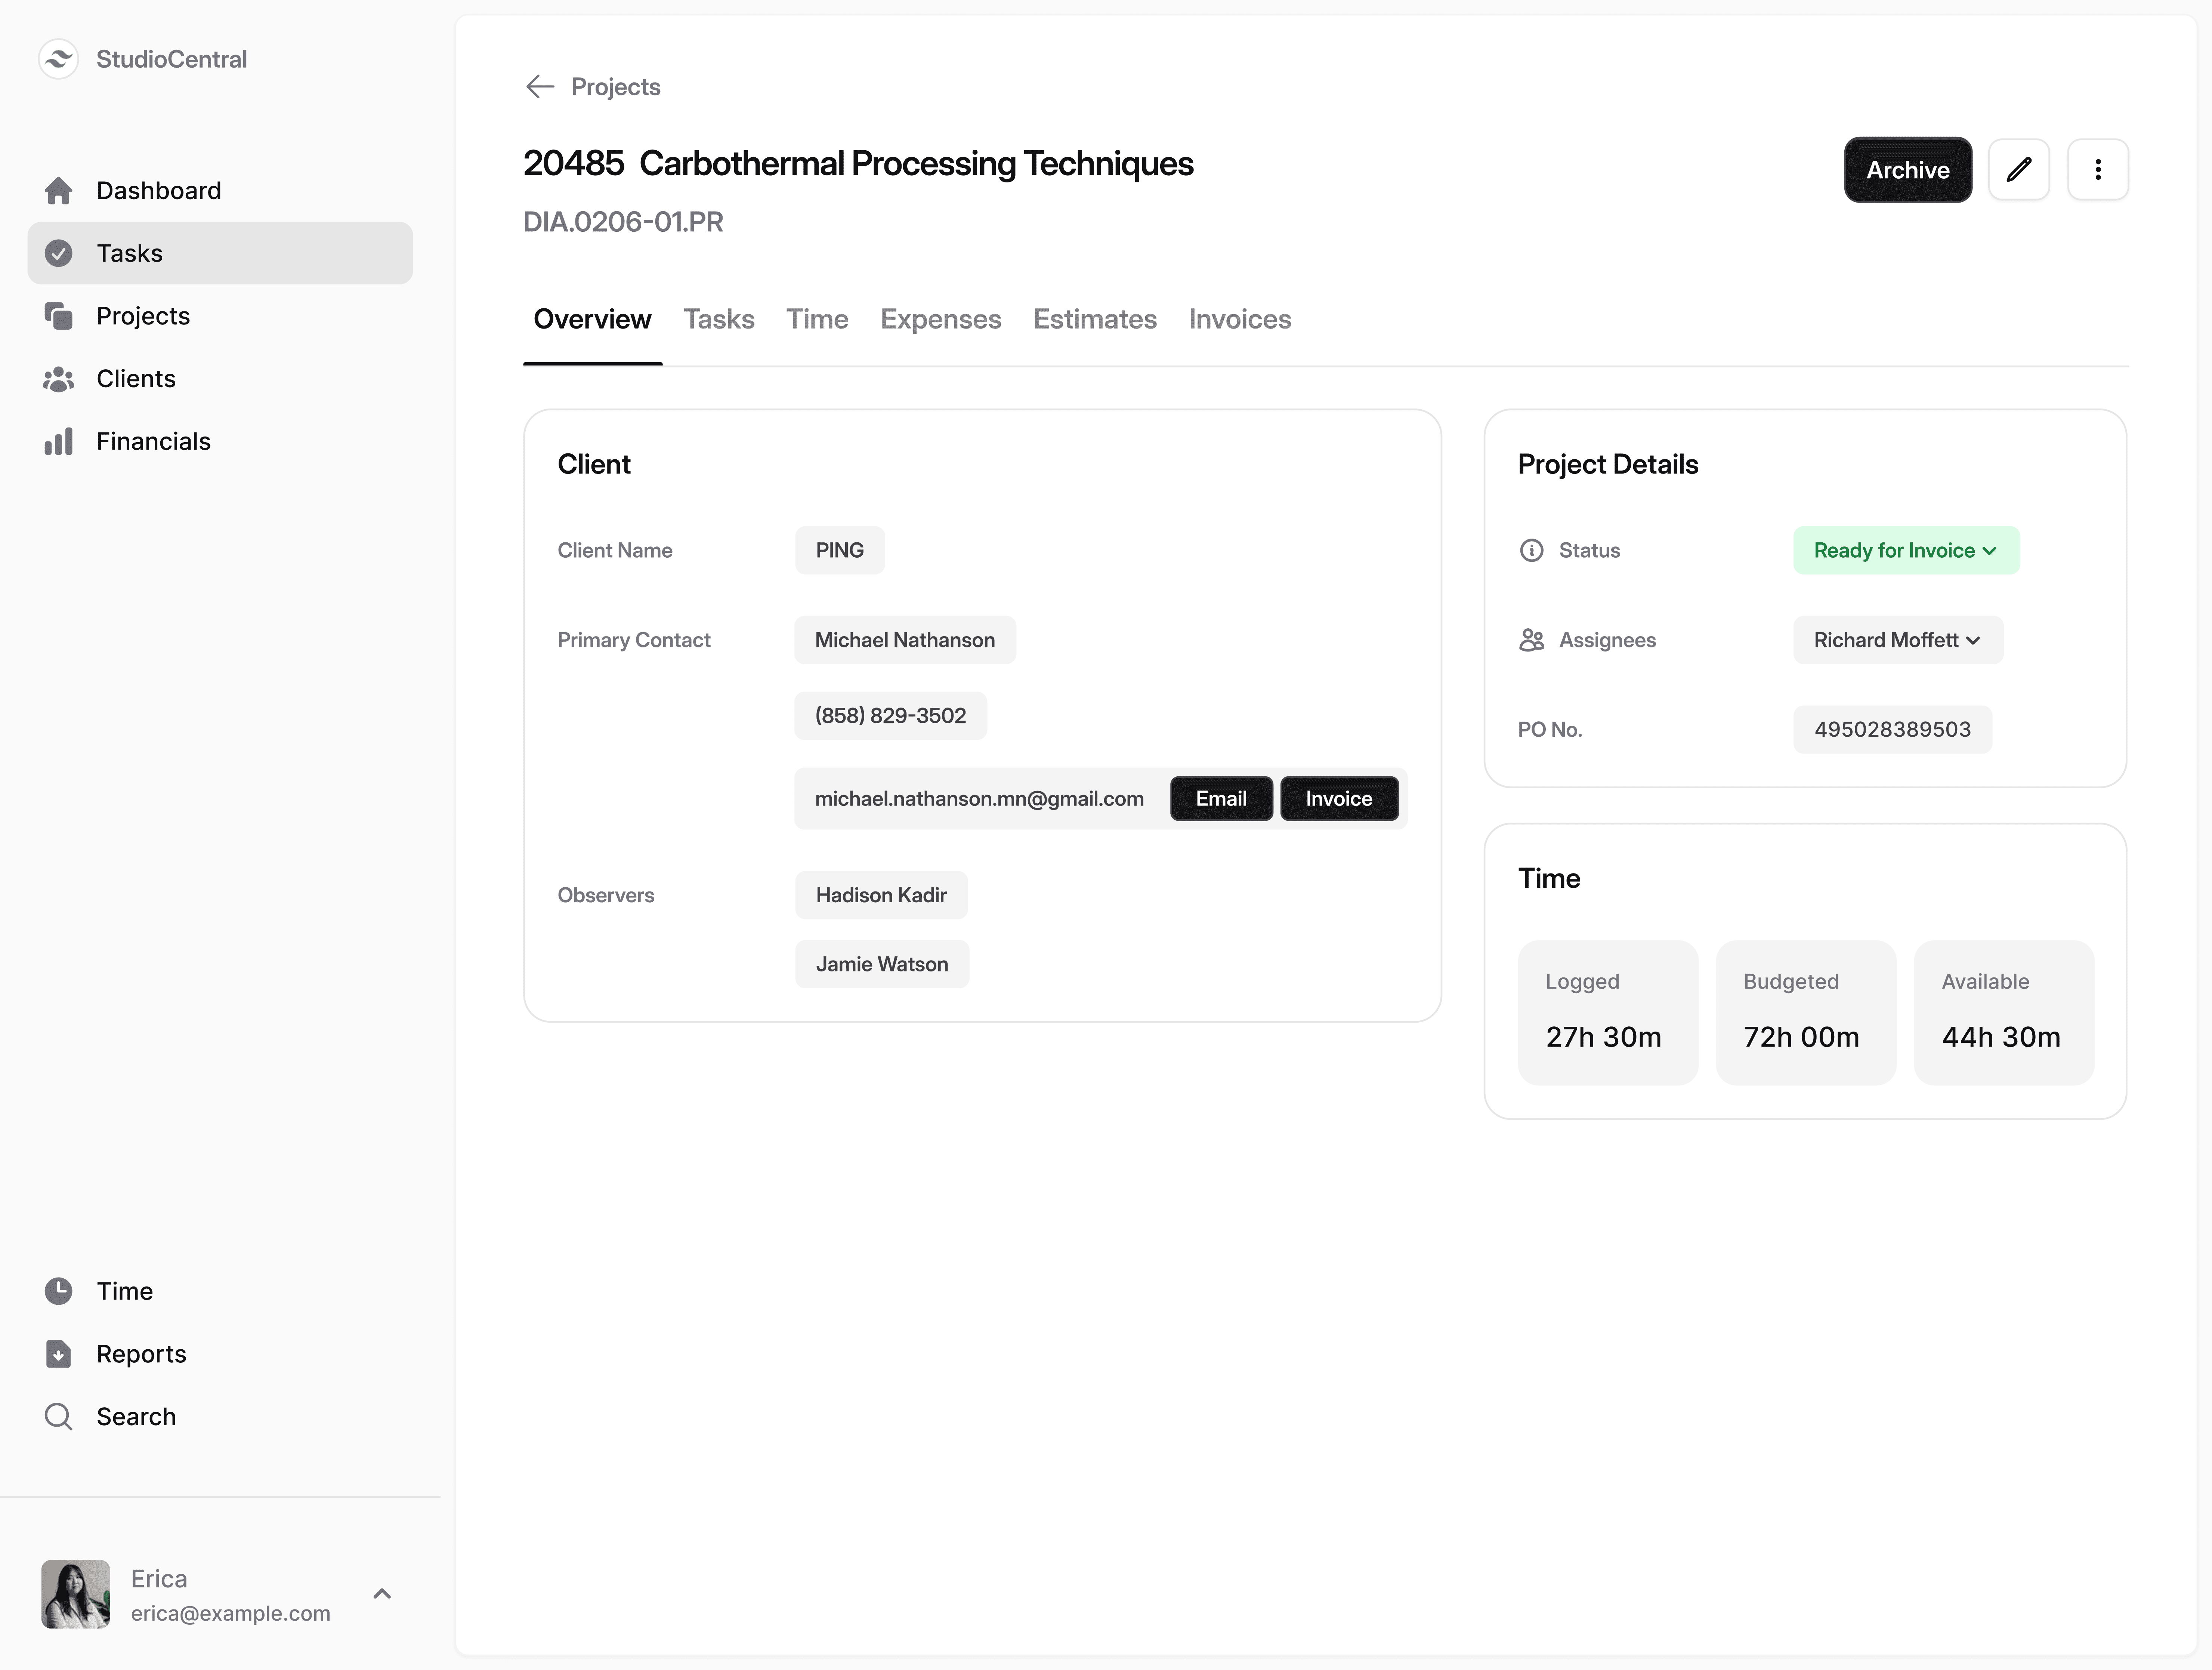Switch to the Invoices tab

tap(1239, 319)
